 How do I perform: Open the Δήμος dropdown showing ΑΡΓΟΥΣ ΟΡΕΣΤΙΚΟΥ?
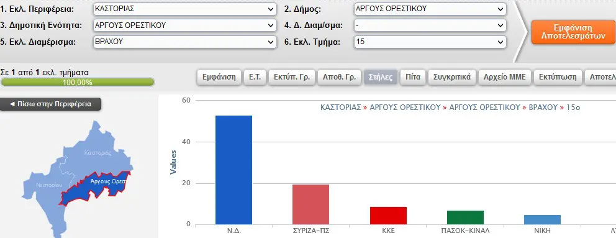click(430, 9)
